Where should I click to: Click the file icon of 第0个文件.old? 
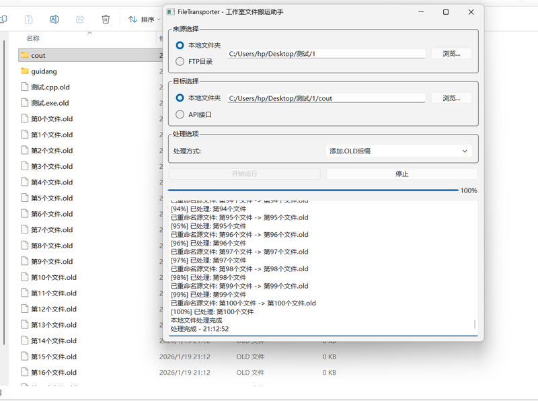click(x=25, y=119)
